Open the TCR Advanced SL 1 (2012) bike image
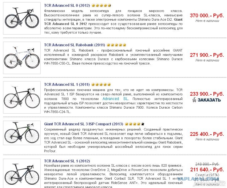The image size is (227, 188). point(22,173)
